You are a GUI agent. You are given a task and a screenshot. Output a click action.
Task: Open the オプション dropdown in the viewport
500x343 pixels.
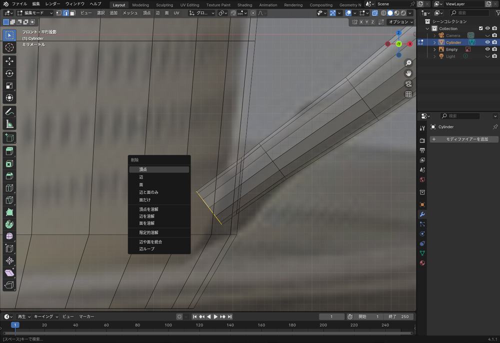401,22
